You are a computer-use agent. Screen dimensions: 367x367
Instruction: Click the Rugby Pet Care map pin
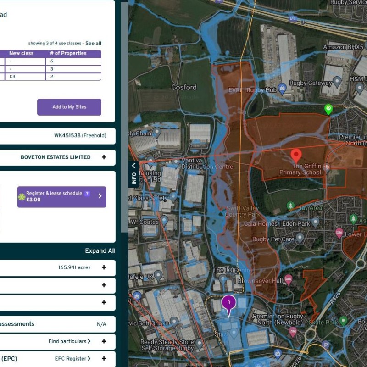[300, 238]
